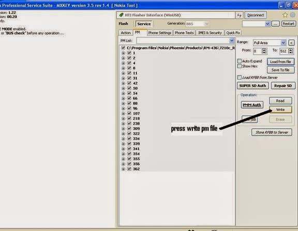Open the Generation BB5 dropdown
The width and height of the screenshot is (298, 231).
pyautogui.click(x=206, y=24)
